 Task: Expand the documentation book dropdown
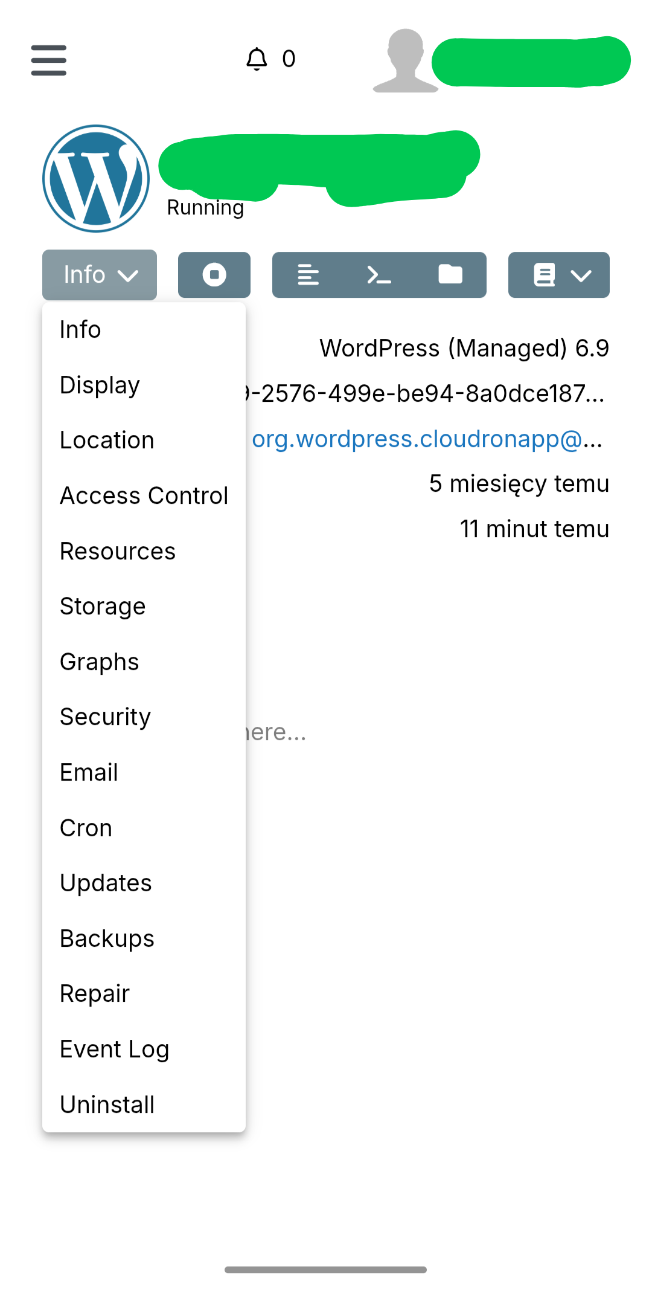(558, 275)
